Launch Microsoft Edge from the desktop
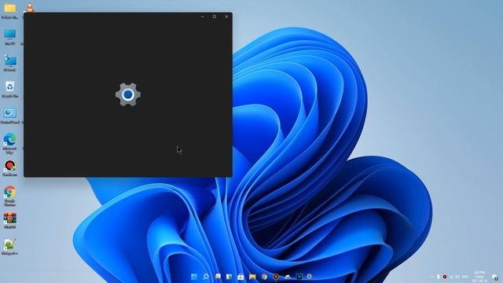 10,140
